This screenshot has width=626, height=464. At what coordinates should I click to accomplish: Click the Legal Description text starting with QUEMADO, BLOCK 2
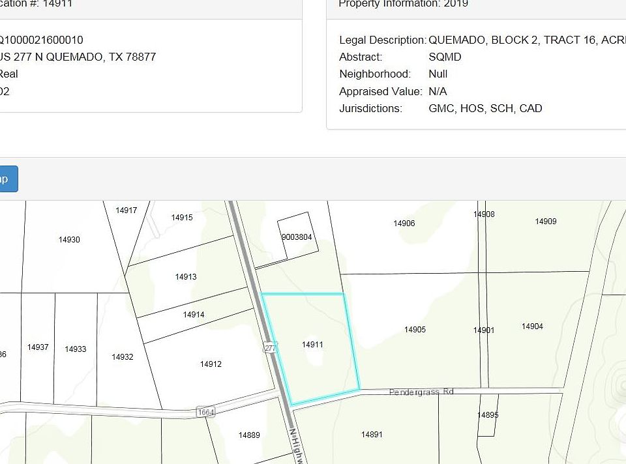click(x=527, y=40)
